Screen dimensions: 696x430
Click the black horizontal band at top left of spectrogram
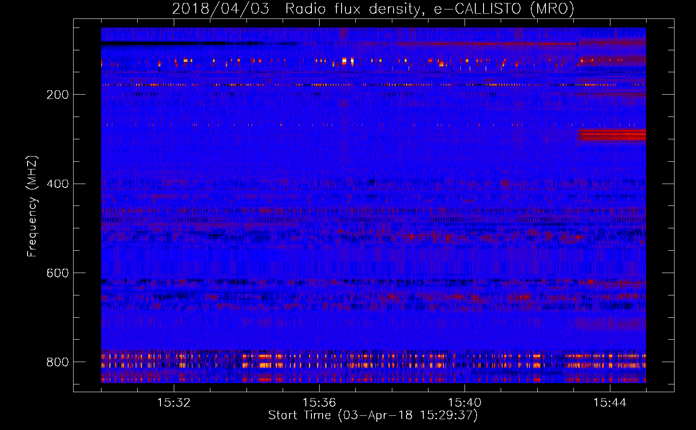[x=163, y=43]
